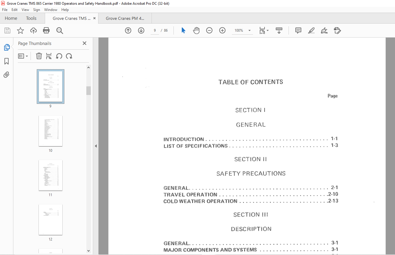Click the INTRODUCTION contents entry
The height and width of the screenshot is (255, 395).
pyautogui.click(x=251, y=139)
